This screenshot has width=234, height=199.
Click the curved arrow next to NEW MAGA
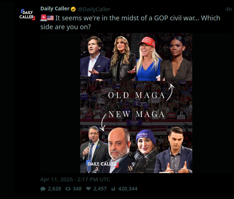click(x=103, y=121)
